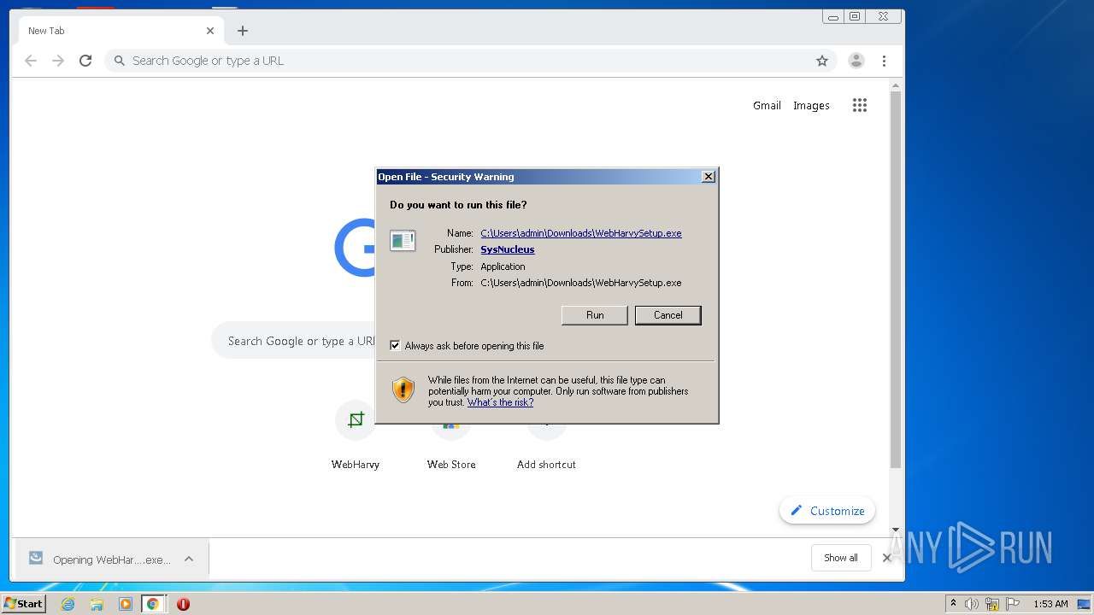Open the Chrome three-dot menu
The image size is (1094, 615).
coord(884,61)
